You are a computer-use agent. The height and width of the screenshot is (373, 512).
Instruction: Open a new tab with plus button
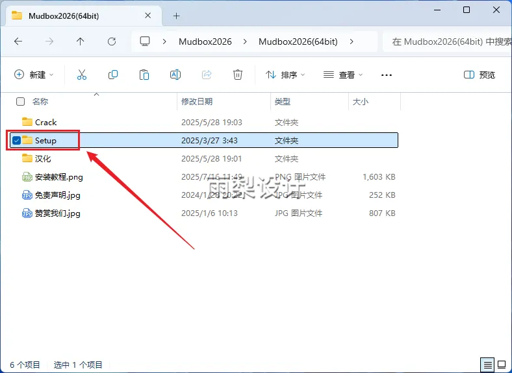click(176, 16)
